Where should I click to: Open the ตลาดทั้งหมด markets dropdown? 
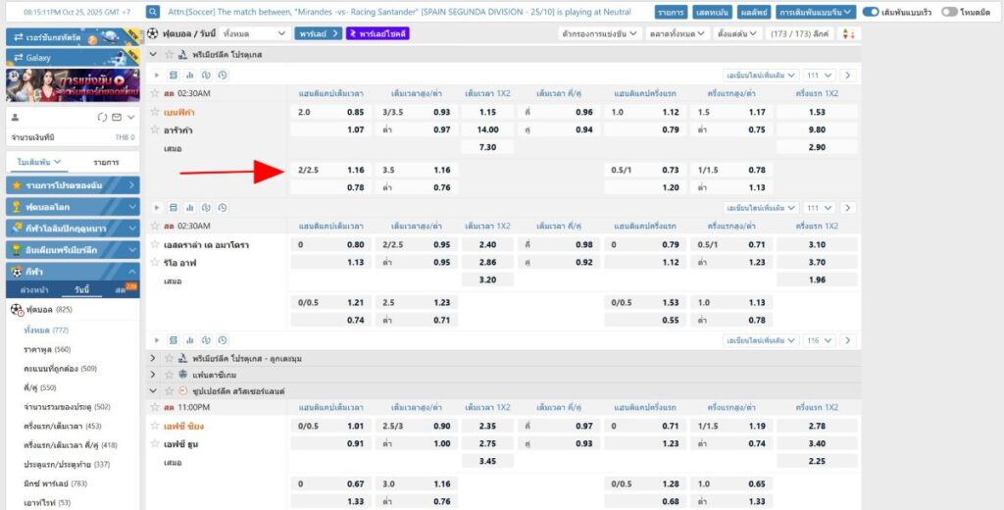coord(678,33)
